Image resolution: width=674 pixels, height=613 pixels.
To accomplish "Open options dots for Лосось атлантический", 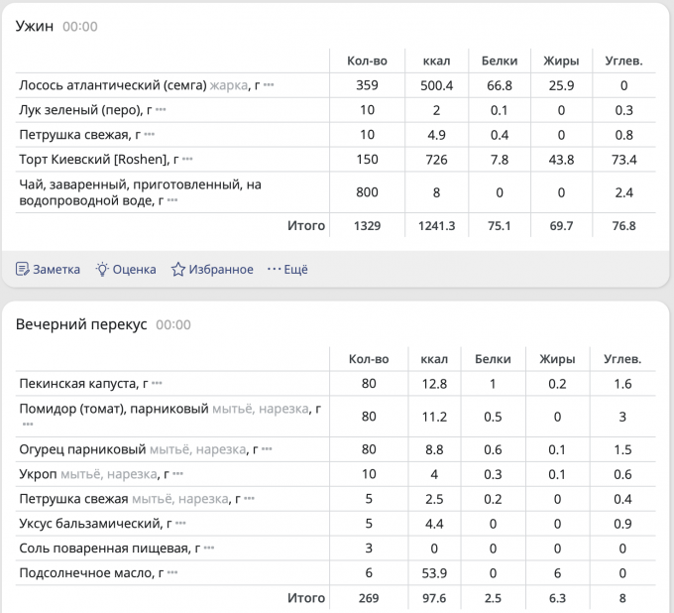I will (269, 86).
